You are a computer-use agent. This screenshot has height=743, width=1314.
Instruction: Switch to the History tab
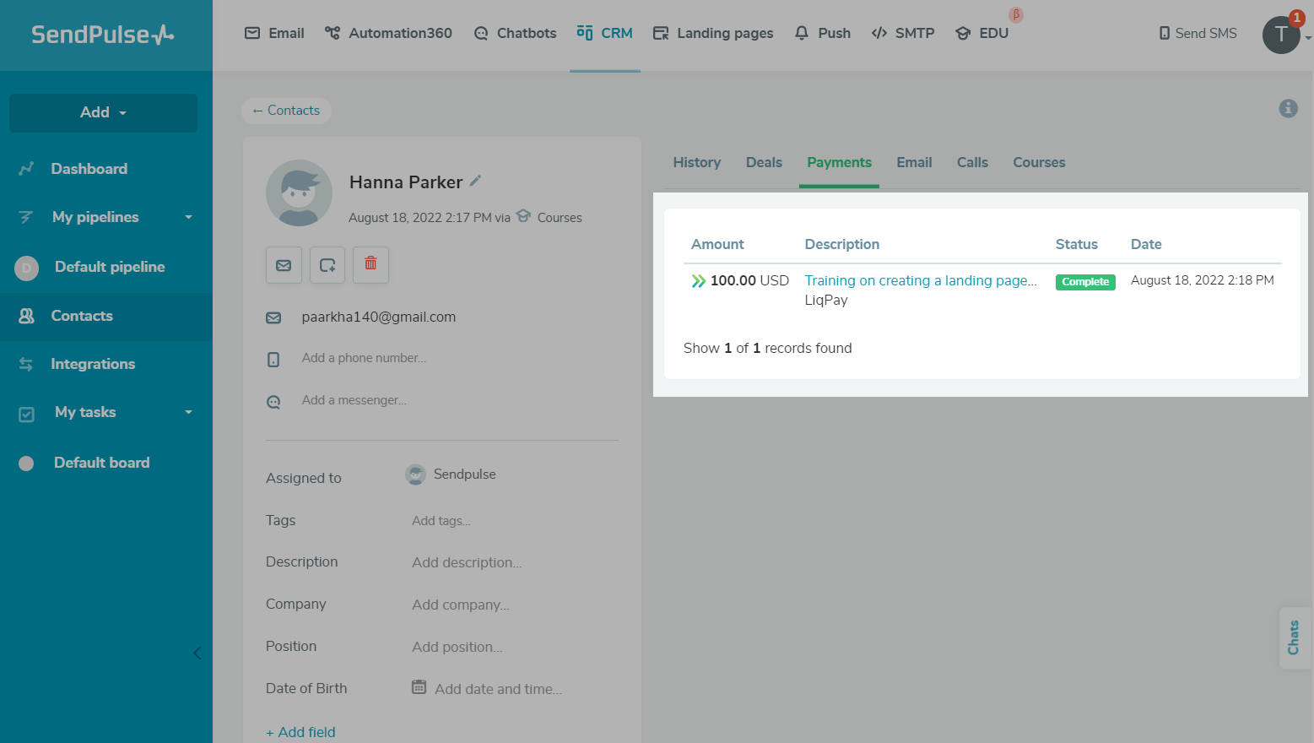697,162
